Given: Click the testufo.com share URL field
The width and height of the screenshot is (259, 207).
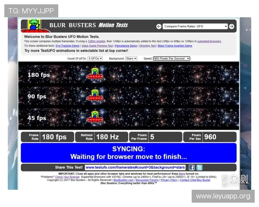Looking at the screenshot, I should (136, 167).
